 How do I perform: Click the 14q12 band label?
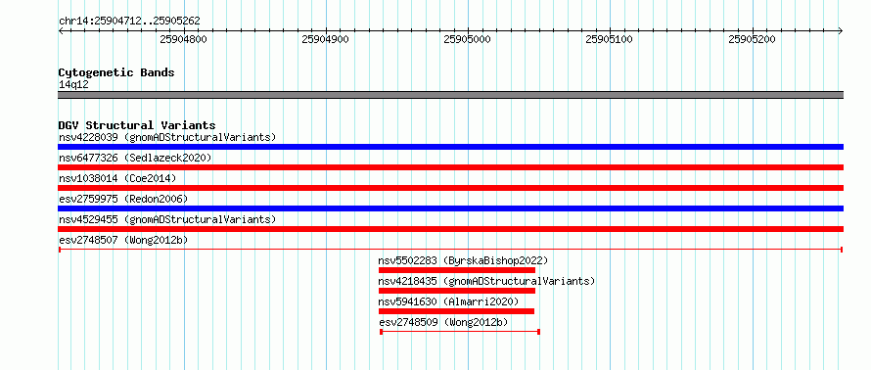tap(73, 85)
